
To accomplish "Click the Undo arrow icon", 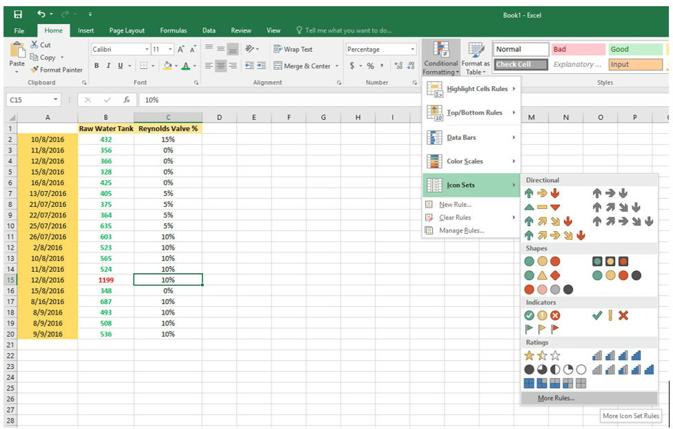I will point(41,14).
